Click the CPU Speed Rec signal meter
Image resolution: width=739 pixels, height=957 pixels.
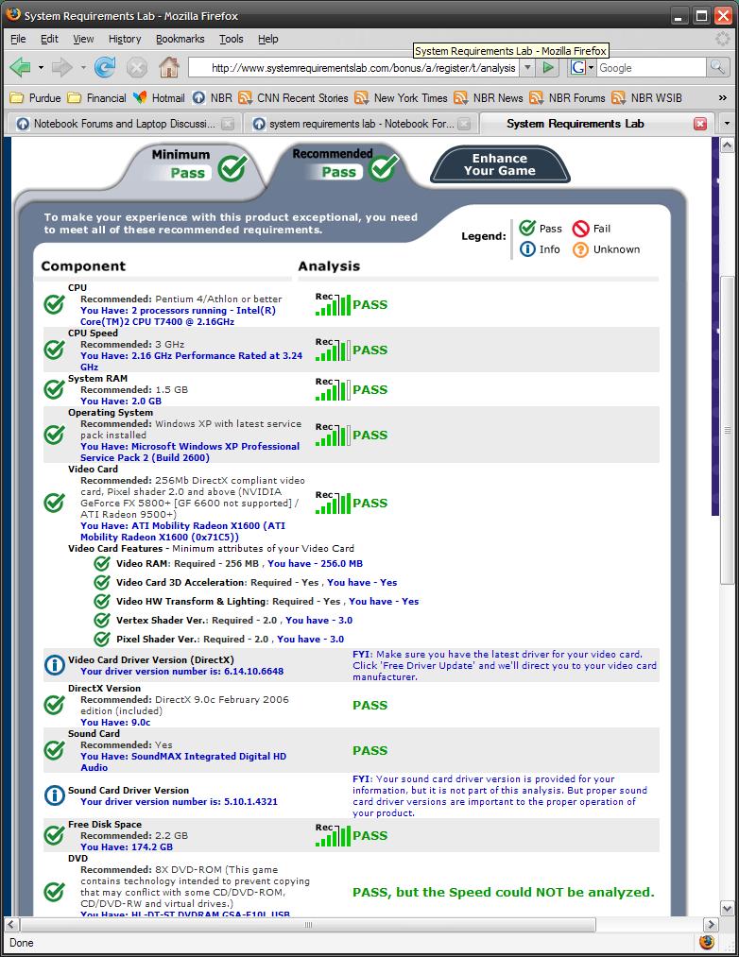[x=333, y=350]
